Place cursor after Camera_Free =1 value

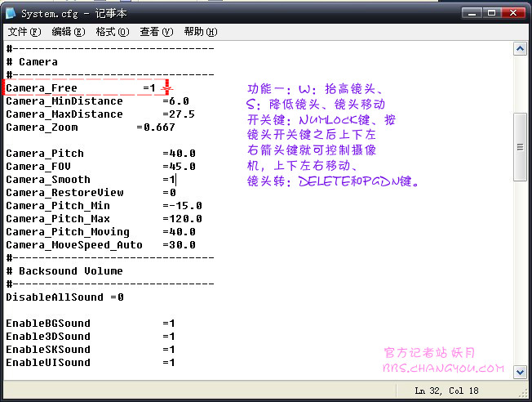click(x=157, y=88)
